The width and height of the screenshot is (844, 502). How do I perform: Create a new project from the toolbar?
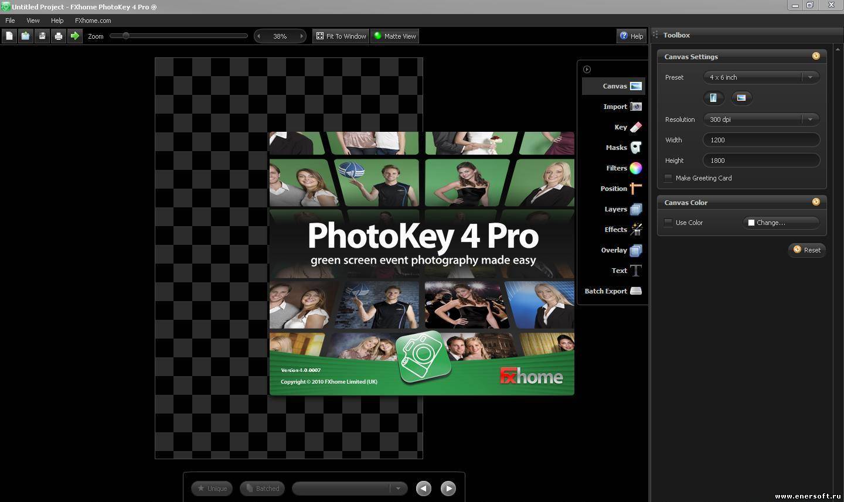[x=9, y=36]
